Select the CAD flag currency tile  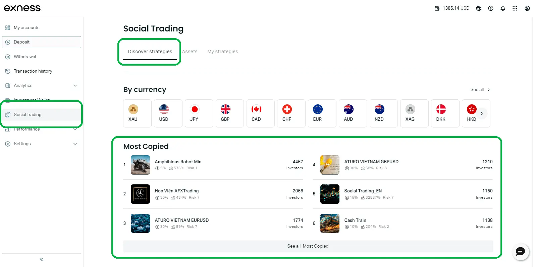click(261, 113)
